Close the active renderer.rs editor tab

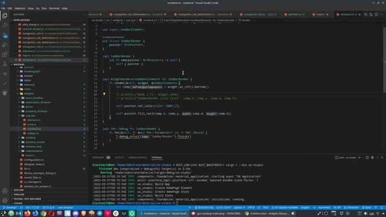[x=359, y=14]
